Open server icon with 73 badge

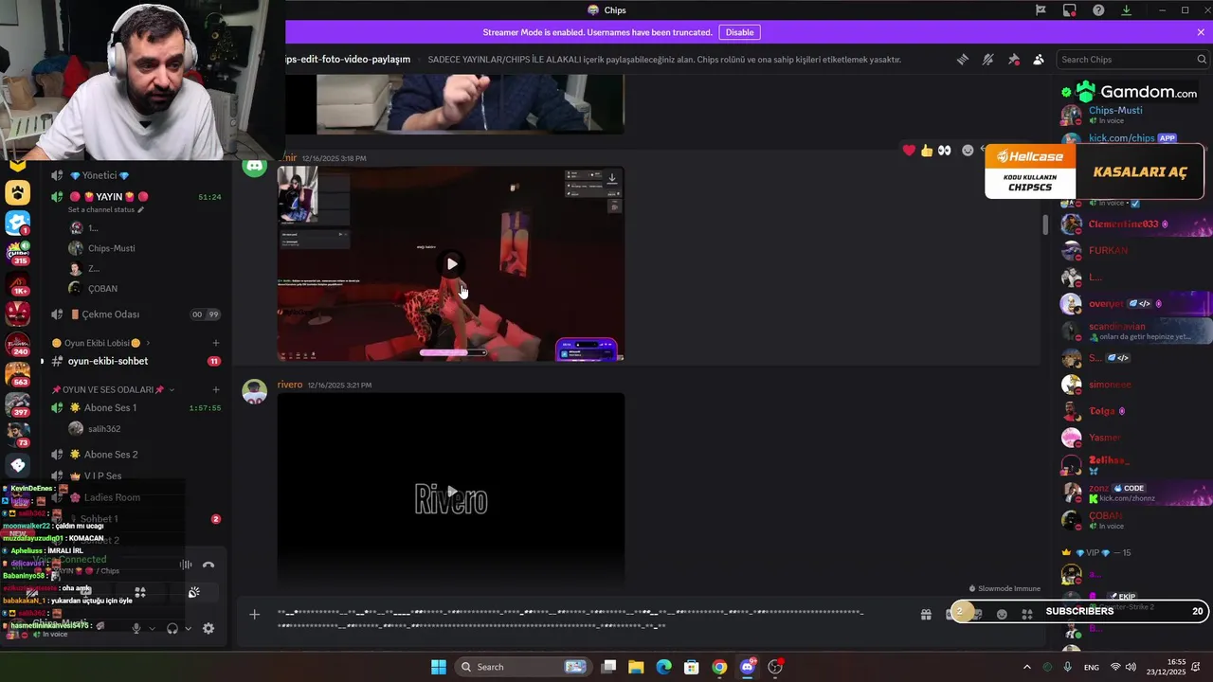[18, 435]
